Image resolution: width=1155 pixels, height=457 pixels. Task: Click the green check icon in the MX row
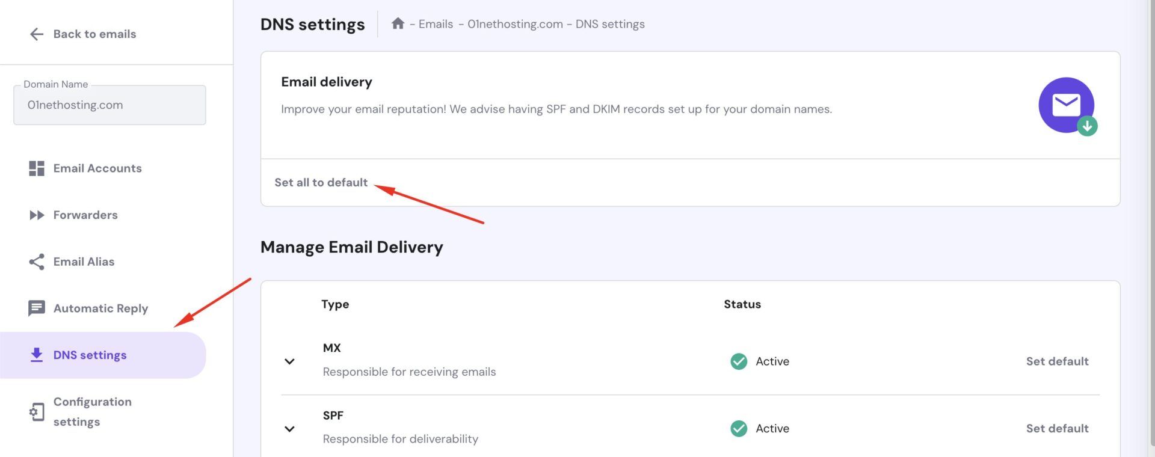[x=739, y=361]
